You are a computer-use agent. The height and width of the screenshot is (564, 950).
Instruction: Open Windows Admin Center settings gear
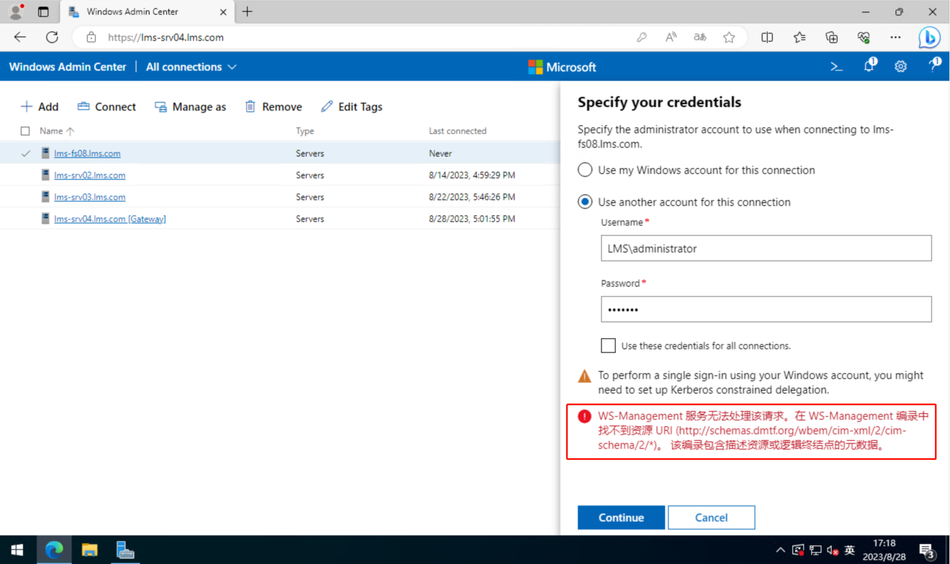coord(901,66)
